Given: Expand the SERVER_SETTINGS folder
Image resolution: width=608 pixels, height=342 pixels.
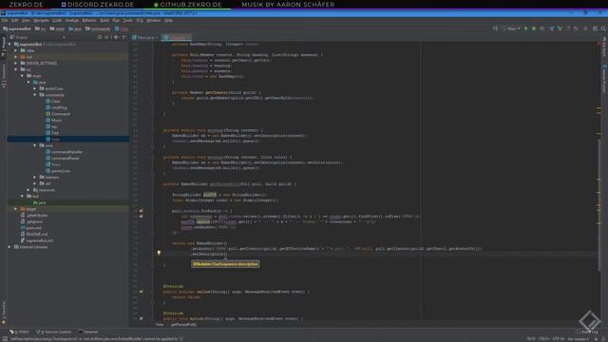Looking at the screenshot, I should pyautogui.click(x=16, y=64).
